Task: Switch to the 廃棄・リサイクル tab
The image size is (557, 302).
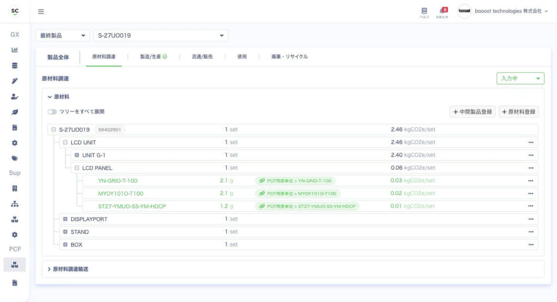Action: click(289, 57)
